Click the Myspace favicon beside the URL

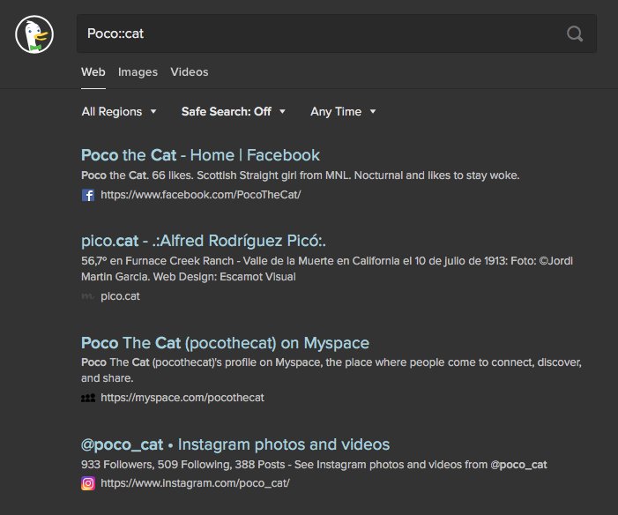(x=88, y=398)
